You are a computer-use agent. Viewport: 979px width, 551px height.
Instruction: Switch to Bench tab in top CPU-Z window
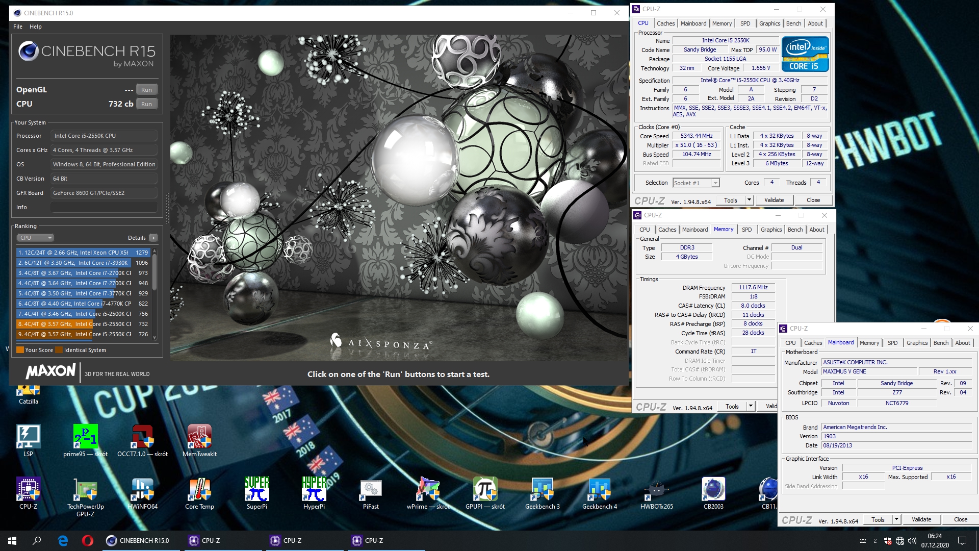point(793,23)
